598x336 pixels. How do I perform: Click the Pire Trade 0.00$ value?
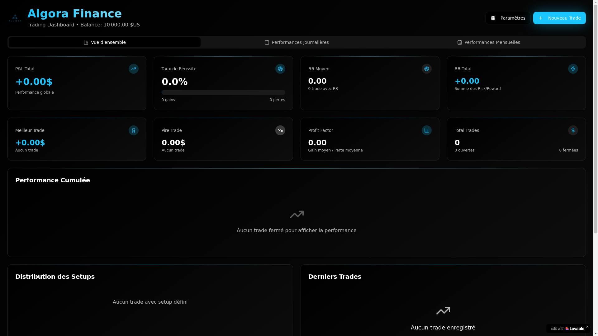coord(173,143)
